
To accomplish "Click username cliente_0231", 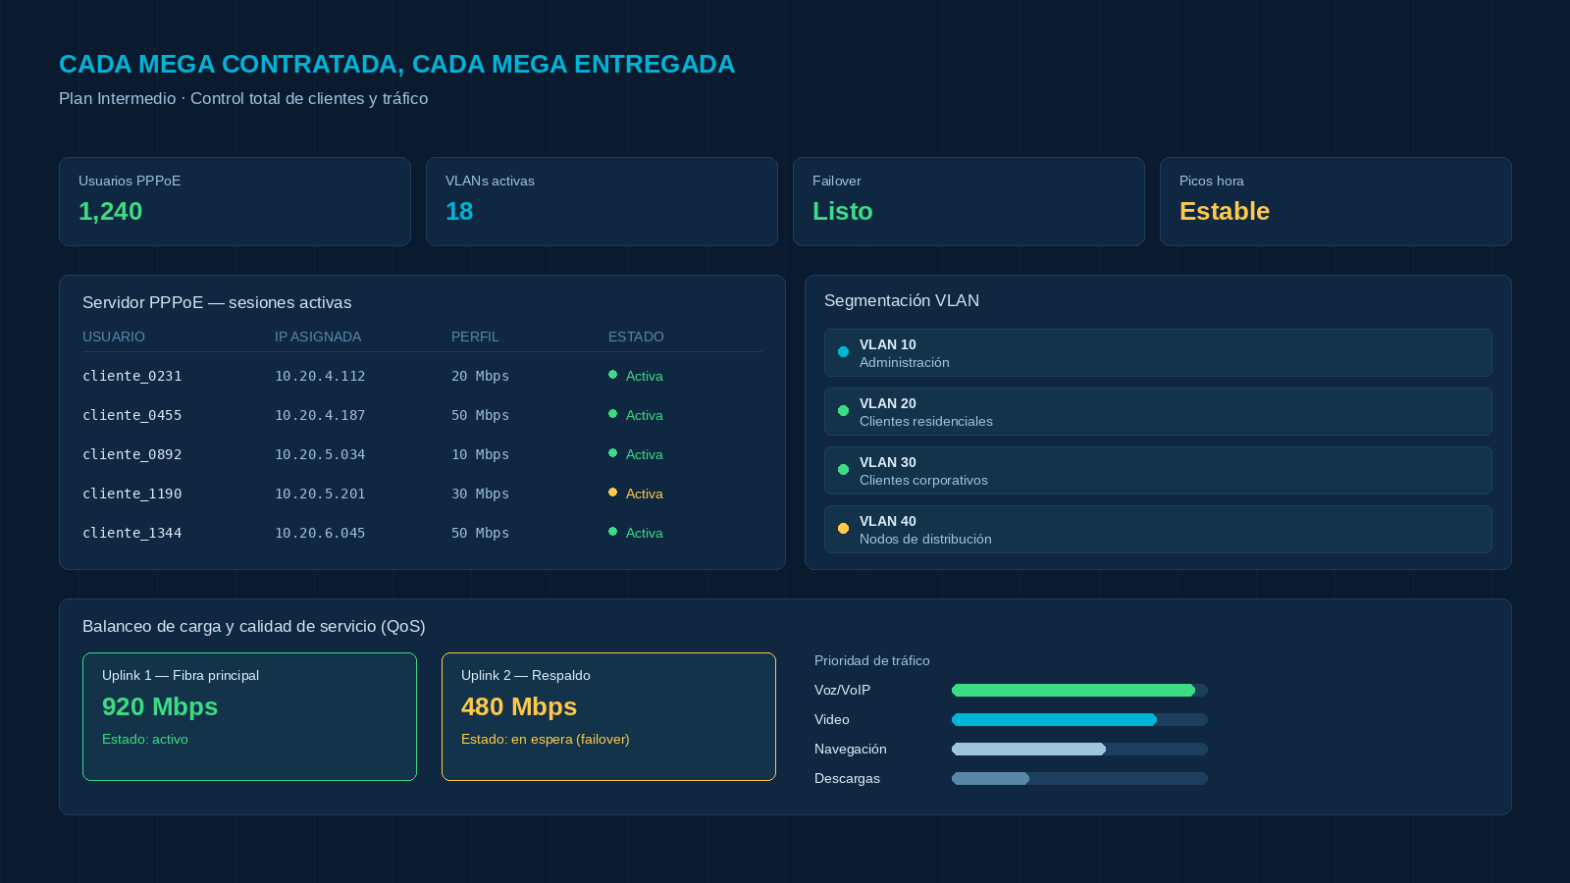I will point(131,376).
